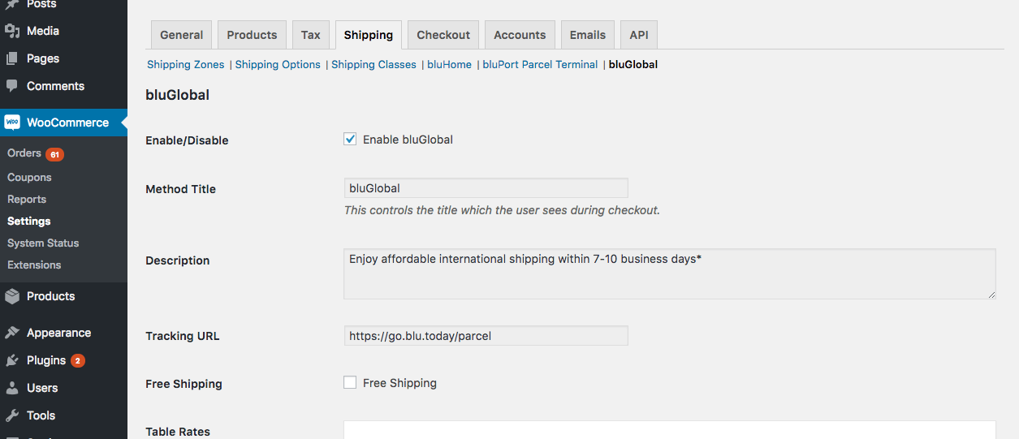Click the WooCommerce logo icon
Viewport: 1019px width, 439px height.
pyautogui.click(x=12, y=123)
